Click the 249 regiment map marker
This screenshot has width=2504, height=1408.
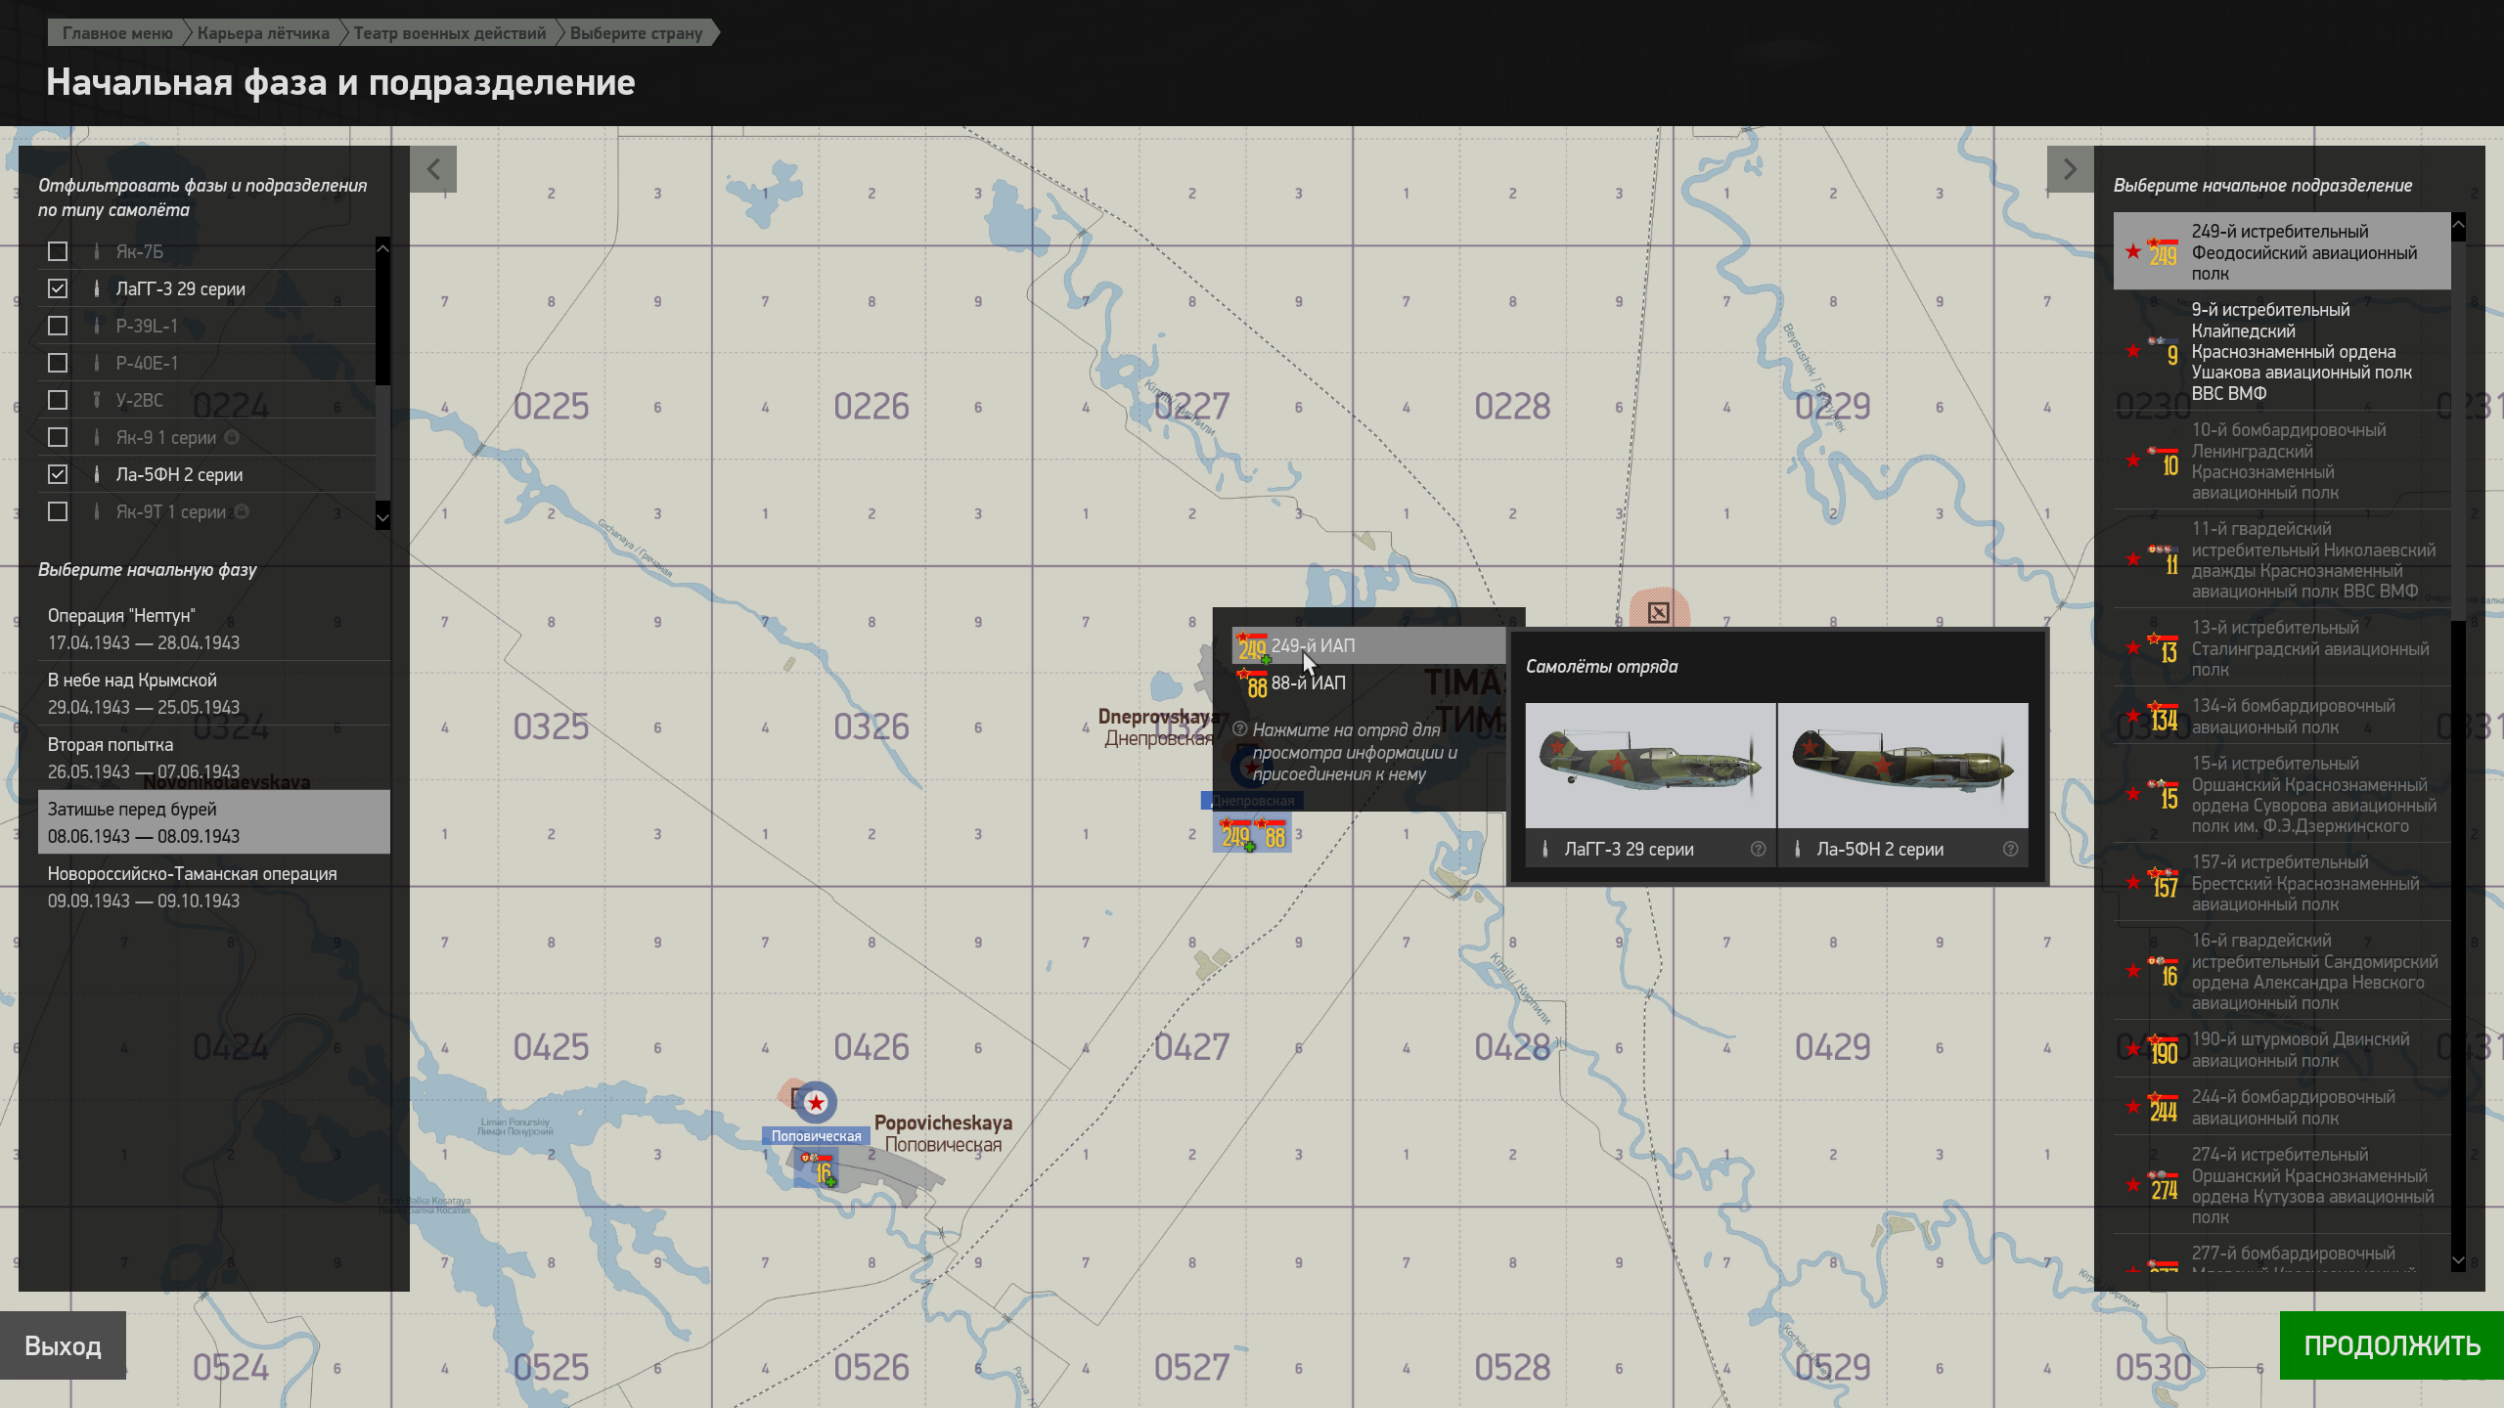pyautogui.click(x=1235, y=835)
